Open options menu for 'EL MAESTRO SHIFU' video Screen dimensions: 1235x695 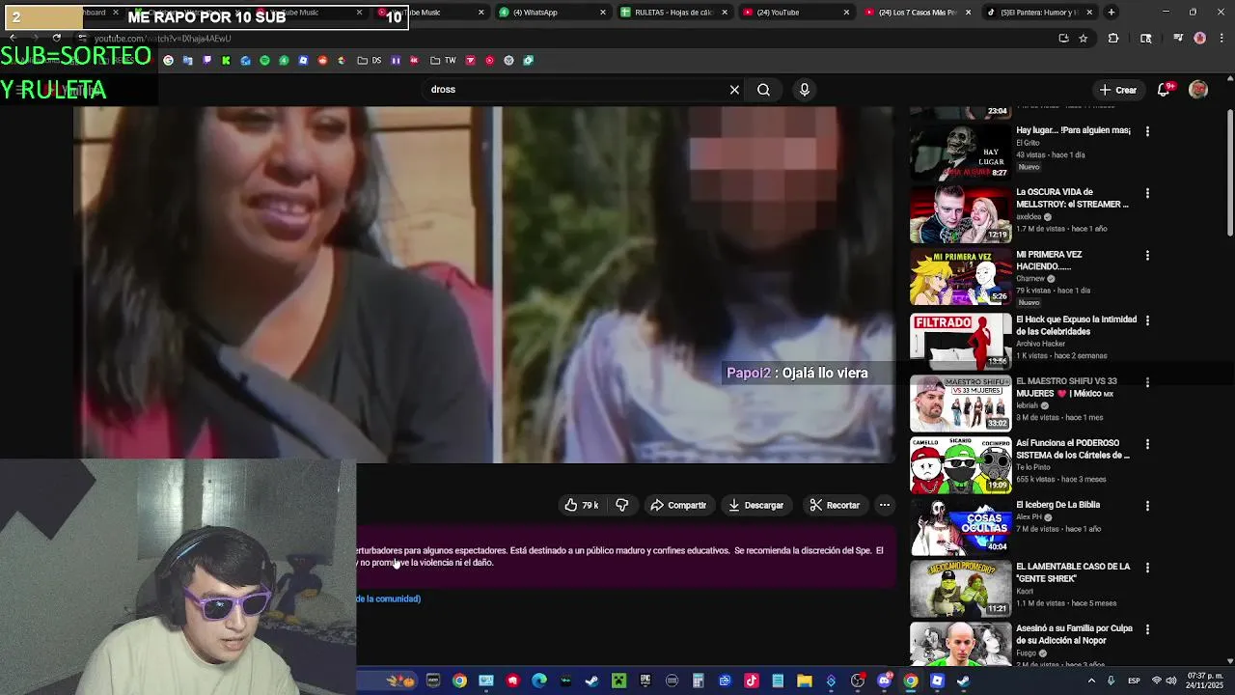click(x=1147, y=382)
